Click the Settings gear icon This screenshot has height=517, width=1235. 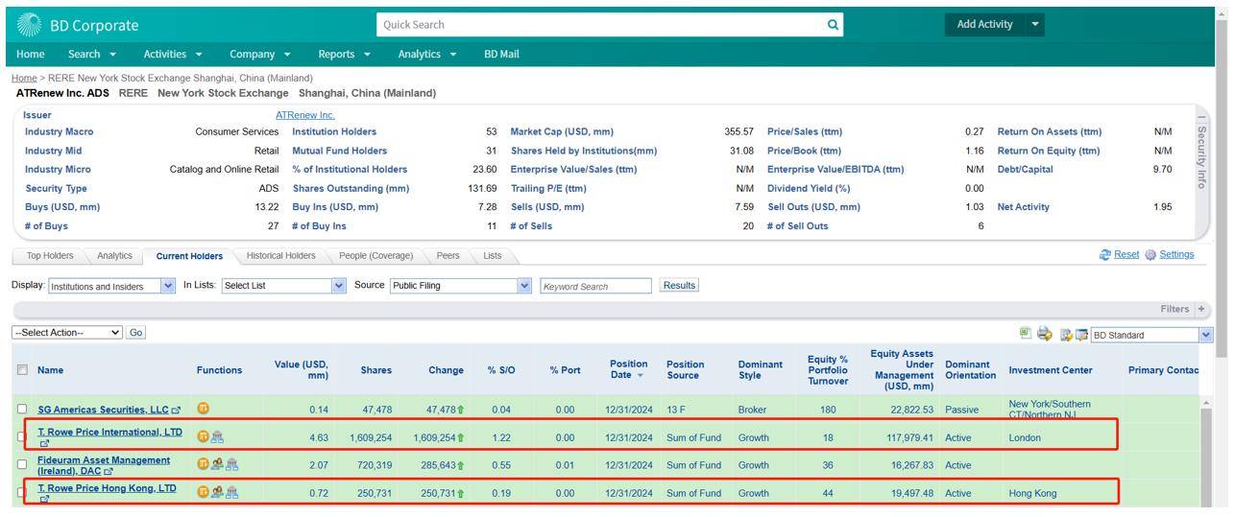tap(1150, 255)
